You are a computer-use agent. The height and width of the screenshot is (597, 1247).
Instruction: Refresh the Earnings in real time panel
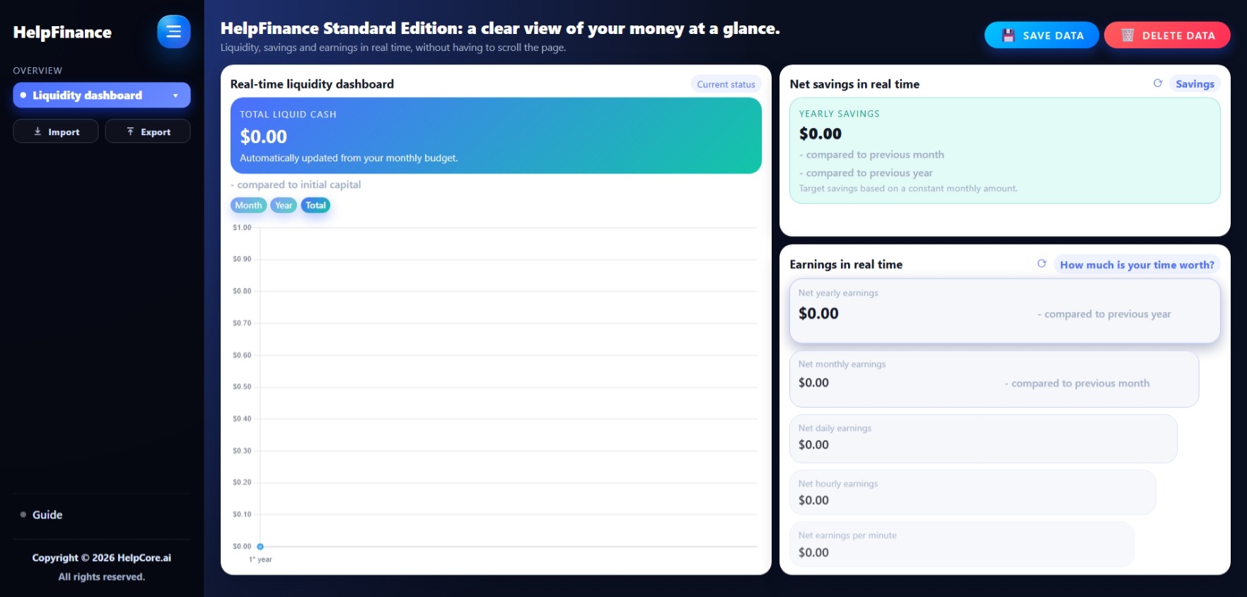[1042, 264]
